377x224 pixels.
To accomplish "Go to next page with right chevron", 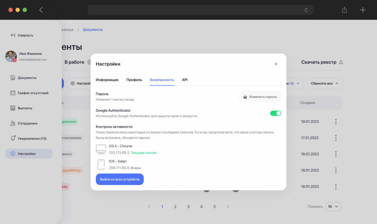I will pyautogui.click(x=228, y=207).
